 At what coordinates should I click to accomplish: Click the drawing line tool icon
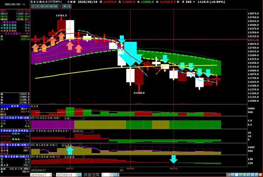pos(257,175)
